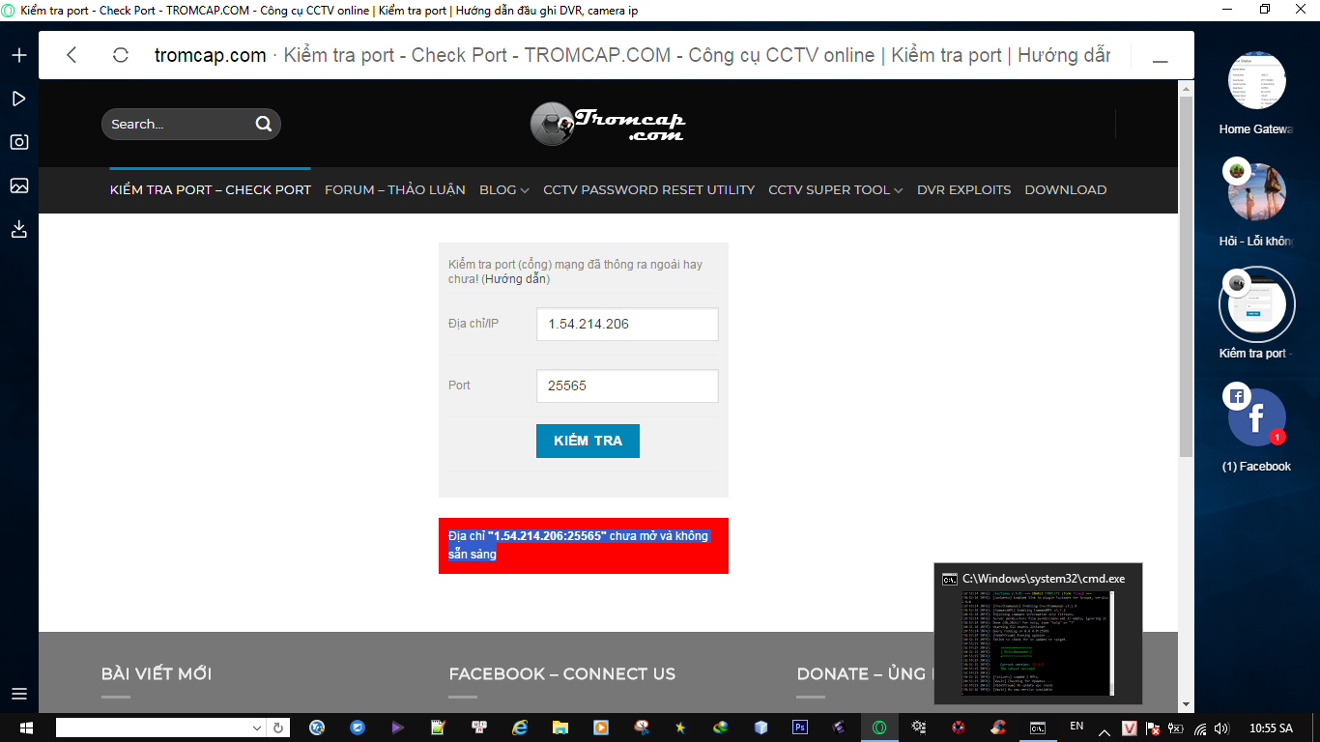1320x742 pixels.
Task: Click the EN input language indicator
Action: click(1076, 727)
